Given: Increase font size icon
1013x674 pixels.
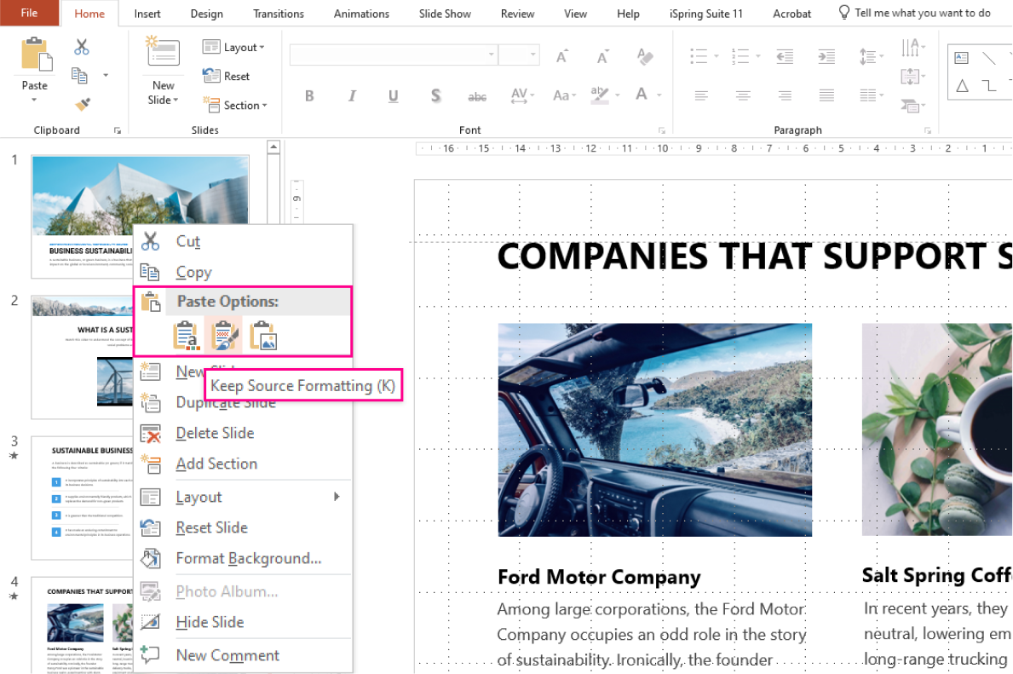Looking at the screenshot, I should click(562, 57).
